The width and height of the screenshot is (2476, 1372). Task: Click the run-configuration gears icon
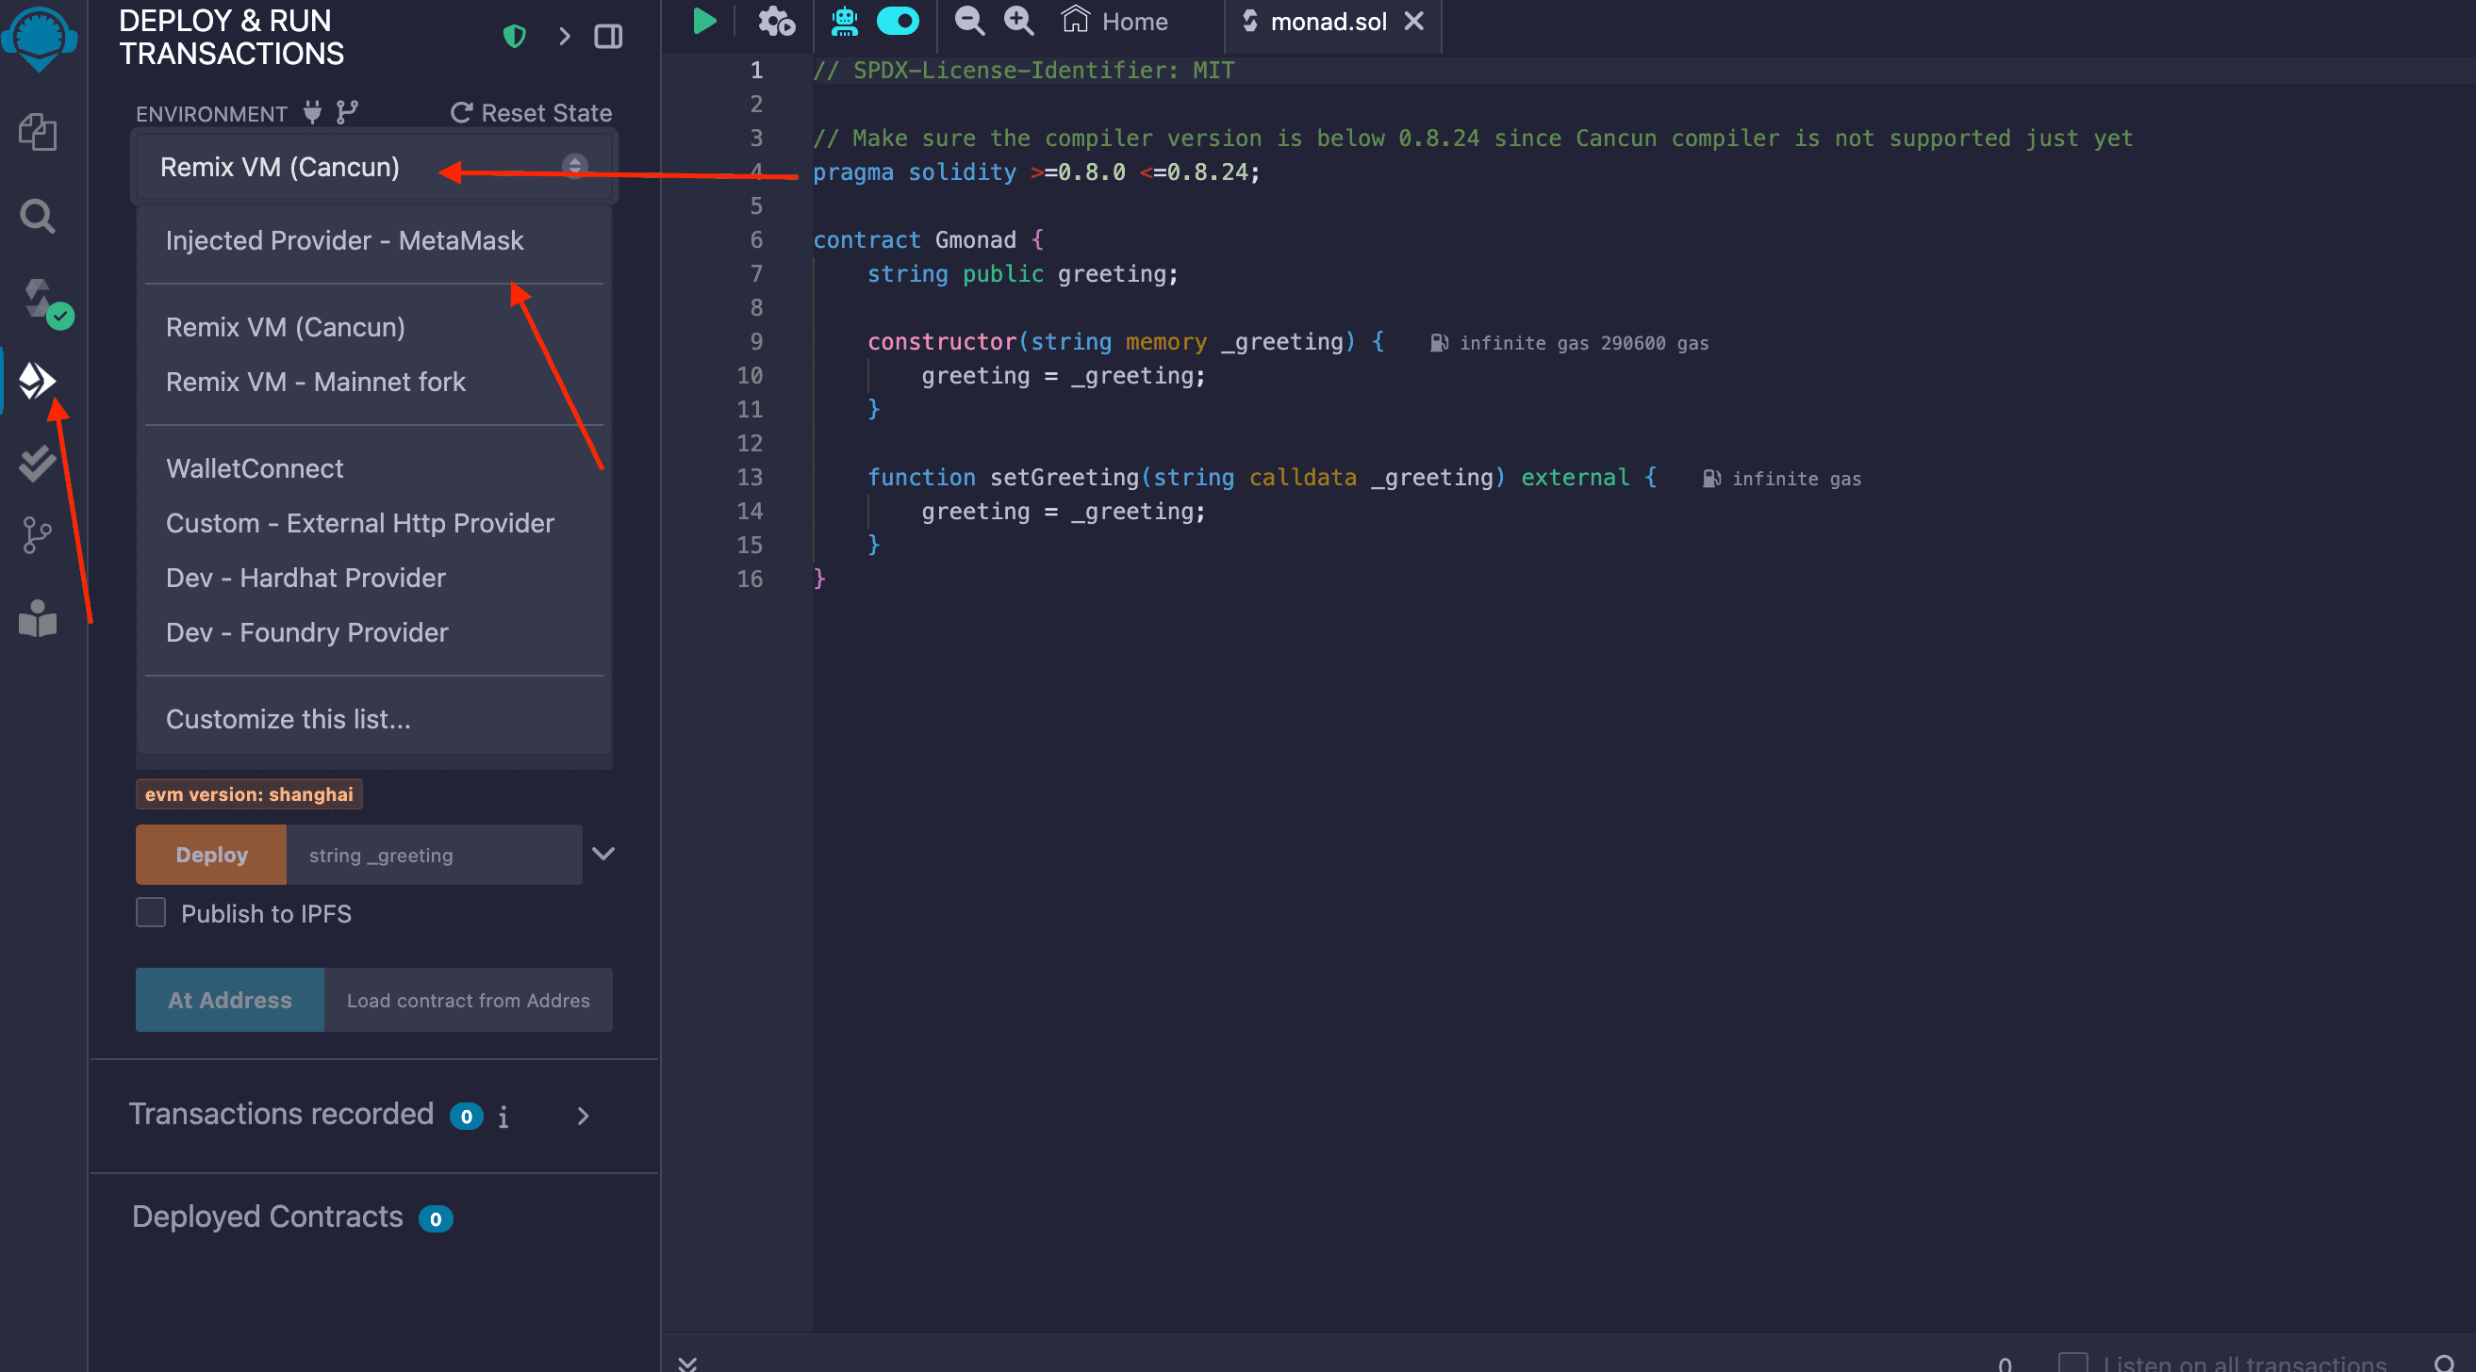click(x=776, y=20)
